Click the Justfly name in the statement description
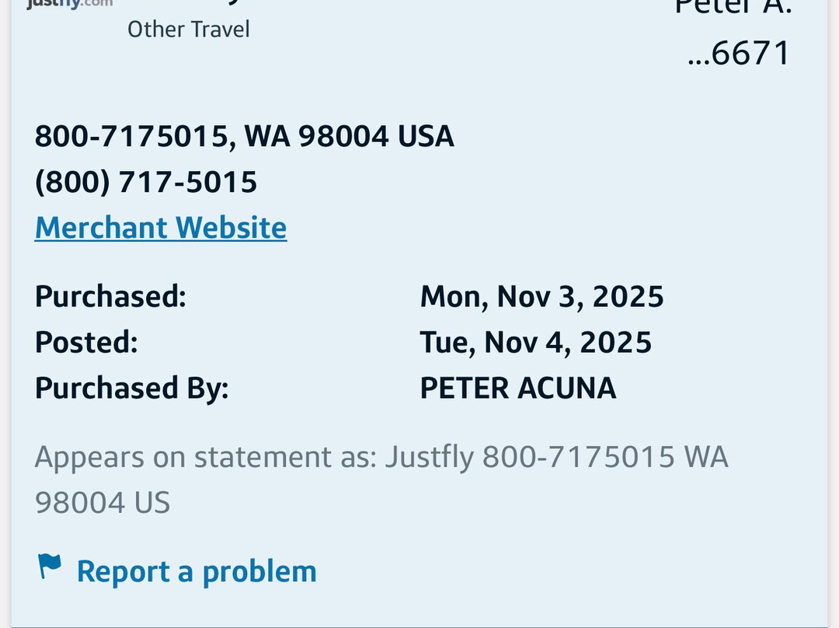Image resolution: width=839 pixels, height=628 pixels. [x=430, y=457]
